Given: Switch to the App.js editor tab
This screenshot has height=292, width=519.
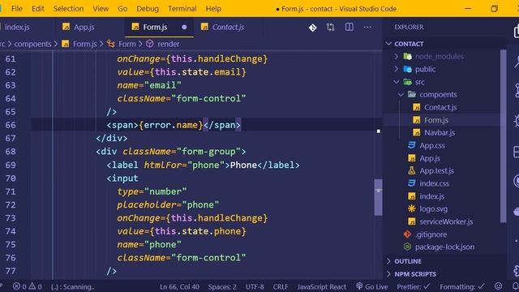Looking at the screenshot, I should [84, 27].
